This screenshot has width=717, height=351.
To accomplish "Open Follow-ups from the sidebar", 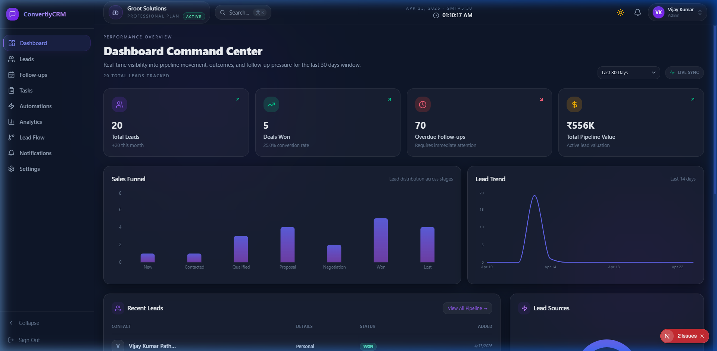I will point(12,75).
